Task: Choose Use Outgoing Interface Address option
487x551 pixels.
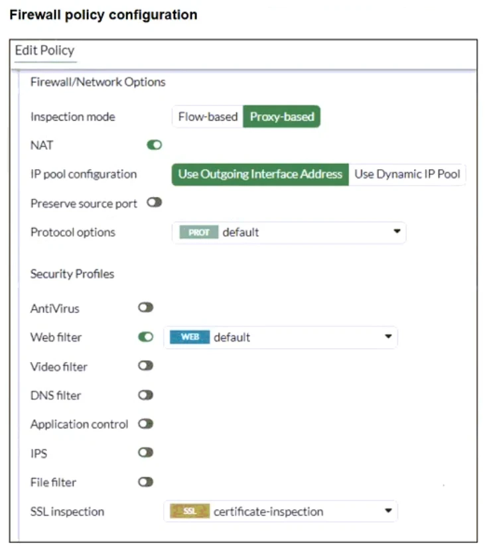Action: pos(260,174)
